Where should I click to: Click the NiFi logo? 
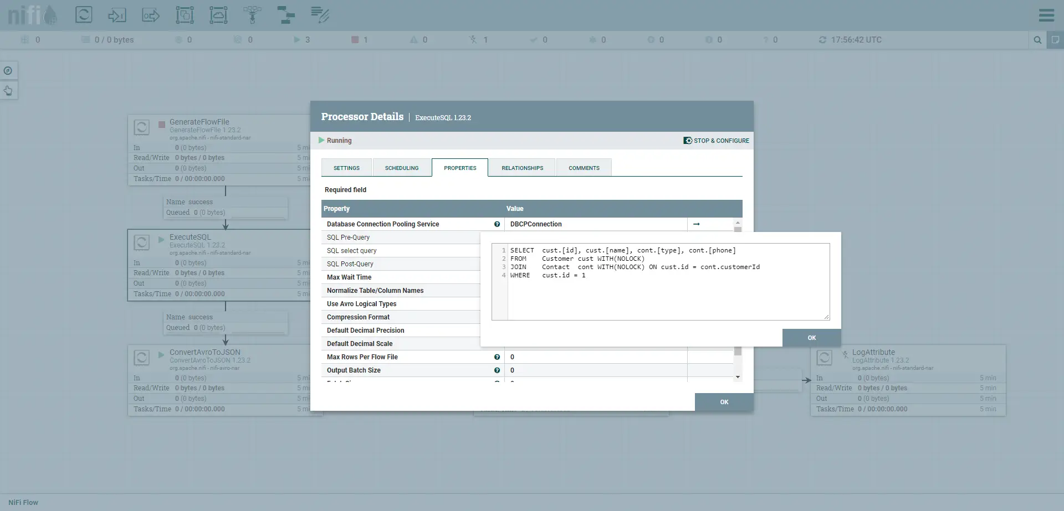point(32,15)
